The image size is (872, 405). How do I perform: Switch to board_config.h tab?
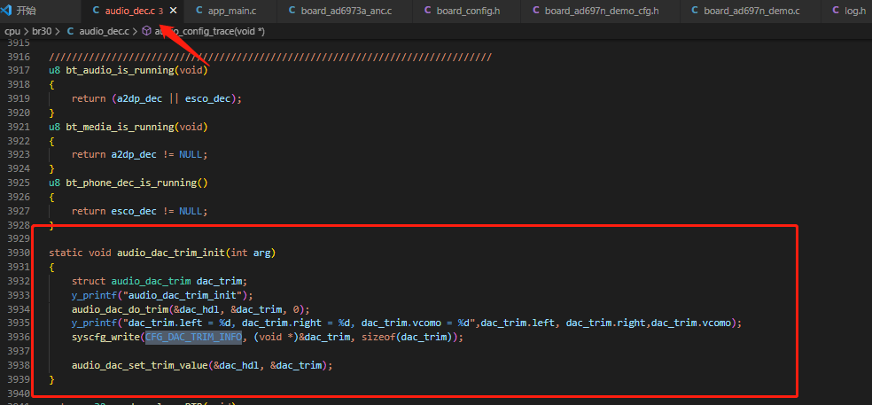466,12
